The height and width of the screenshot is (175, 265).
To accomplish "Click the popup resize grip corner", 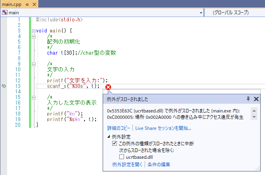I will (258, 169).
